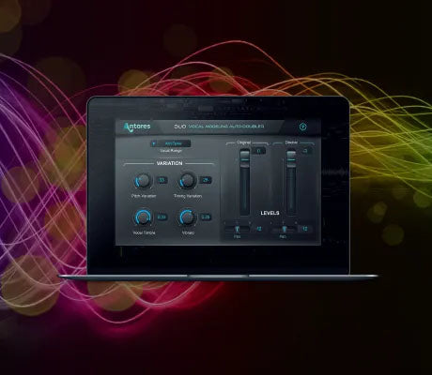Click the Double Pan slider handle
The height and width of the screenshot is (375, 432).
point(284,230)
